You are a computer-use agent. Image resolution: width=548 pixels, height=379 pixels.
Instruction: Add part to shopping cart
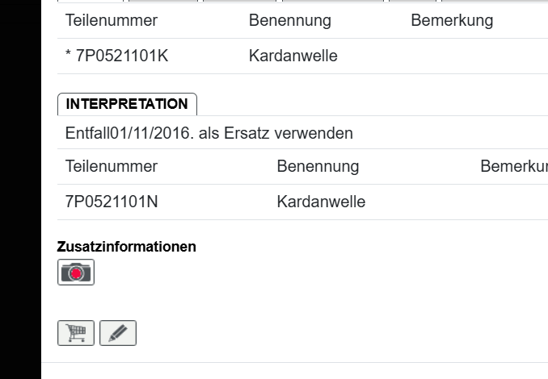pyautogui.click(x=76, y=332)
